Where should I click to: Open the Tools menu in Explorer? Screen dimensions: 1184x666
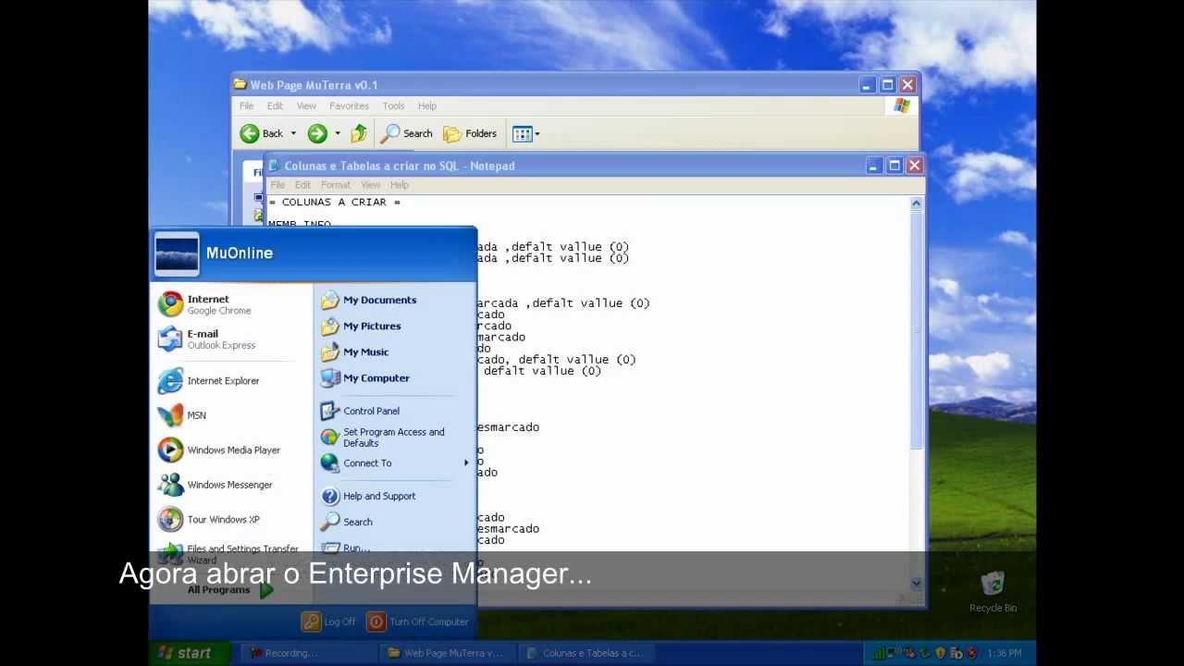394,106
